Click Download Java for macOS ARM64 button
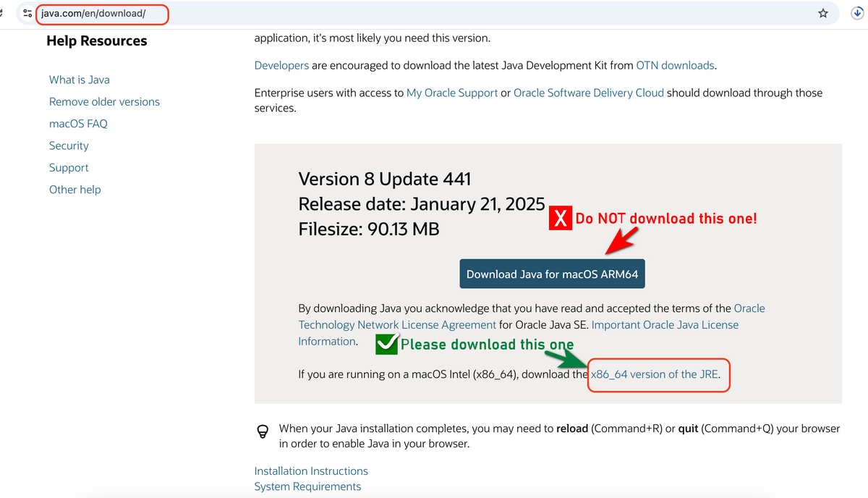 (x=553, y=274)
